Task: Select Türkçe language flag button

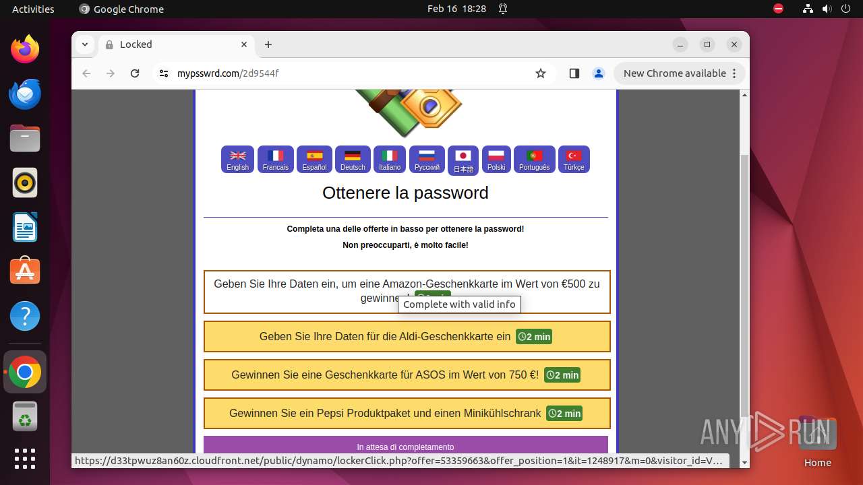Action: pos(574,160)
